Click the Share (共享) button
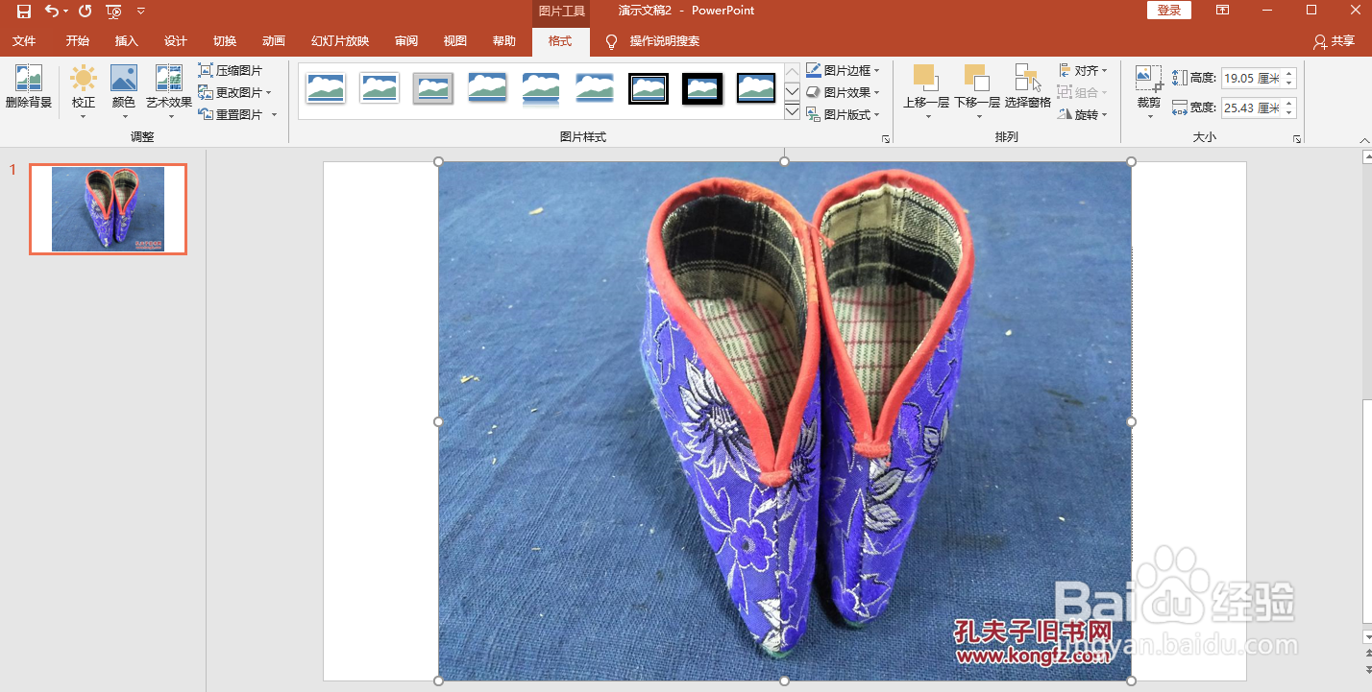Viewport: 1372px width, 692px height. [1335, 41]
